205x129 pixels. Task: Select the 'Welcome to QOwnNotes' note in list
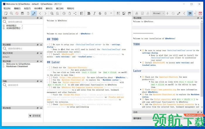pos(18,64)
